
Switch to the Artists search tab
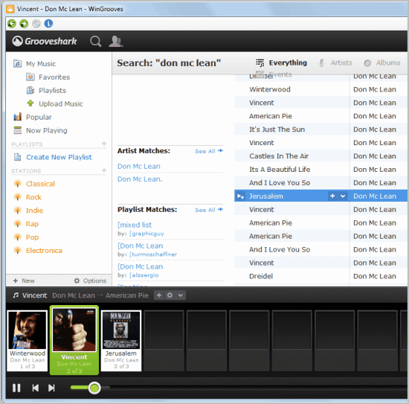[335, 63]
